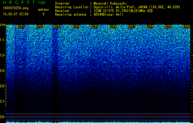Click the kHz axis unit label

pos(3,25)
